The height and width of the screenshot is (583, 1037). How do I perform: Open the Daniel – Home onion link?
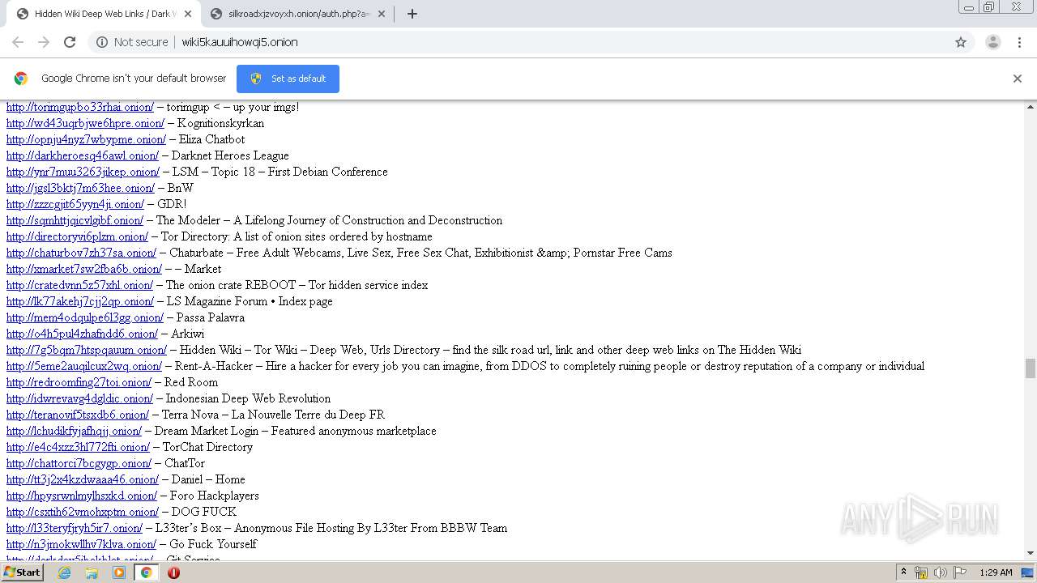[x=83, y=479]
